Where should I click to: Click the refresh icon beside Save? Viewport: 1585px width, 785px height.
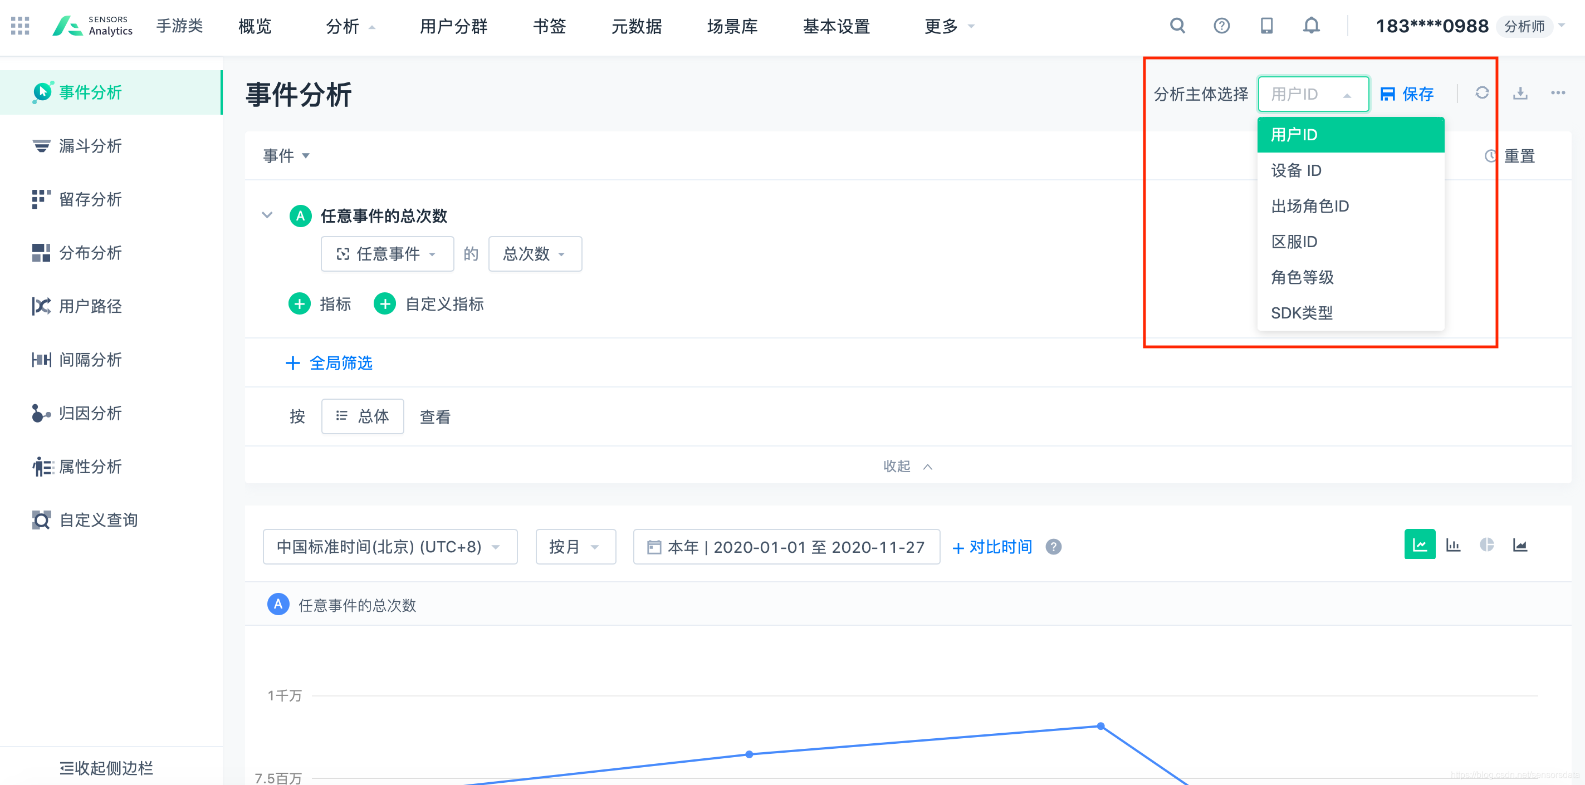[x=1482, y=93]
